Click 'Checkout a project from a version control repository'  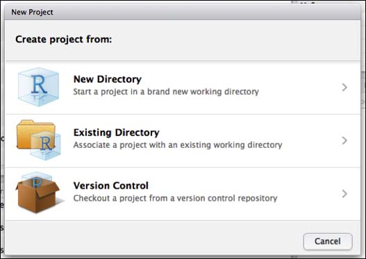175,198
